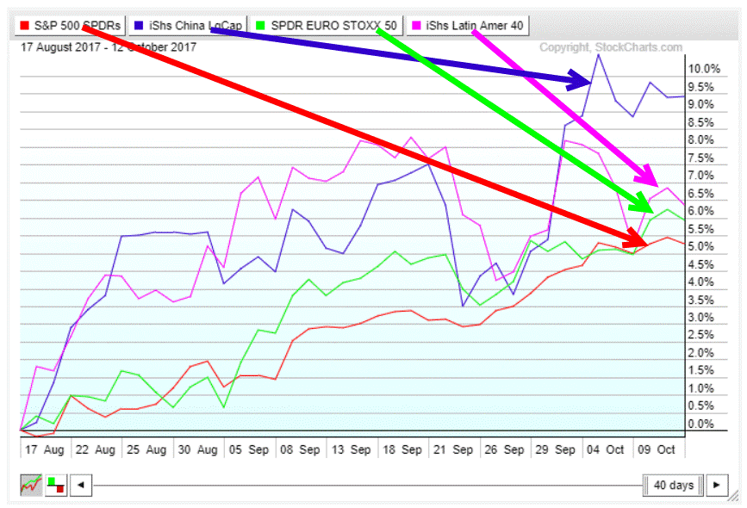Click the 40 days slider handle
Screen dimensions: 747x508
tap(672, 486)
